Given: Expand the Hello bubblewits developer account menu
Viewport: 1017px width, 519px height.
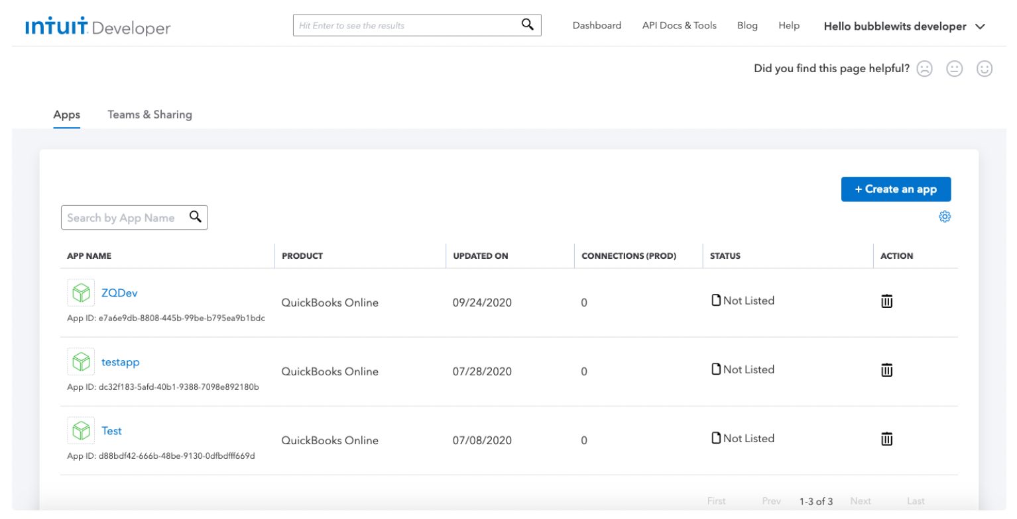Looking at the screenshot, I should point(904,26).
